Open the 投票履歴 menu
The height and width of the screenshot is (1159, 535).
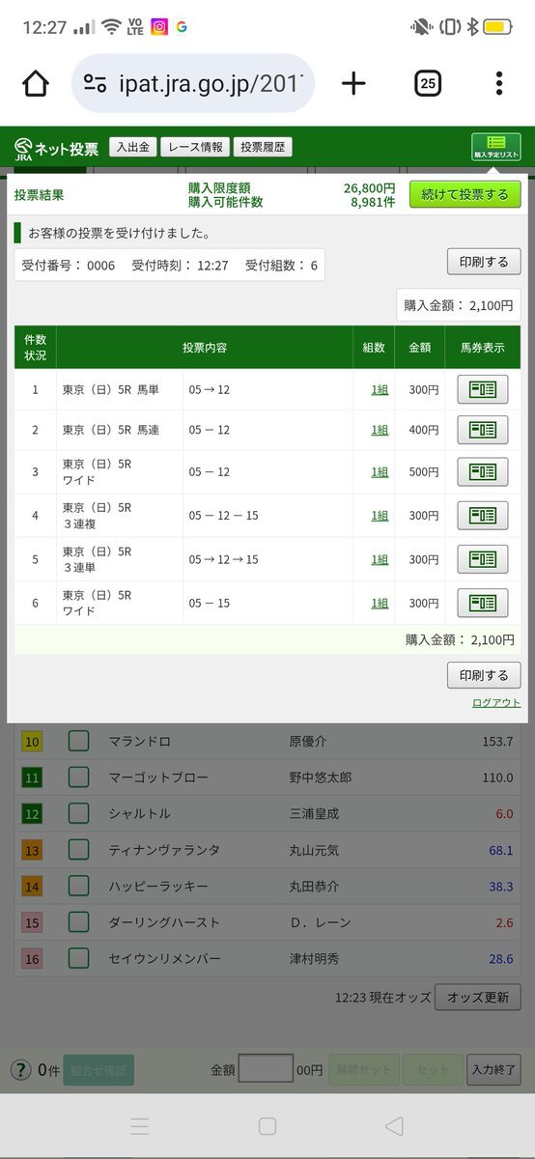point(265,148)
